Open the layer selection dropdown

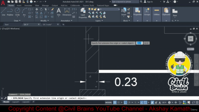[x=119, y=9]
